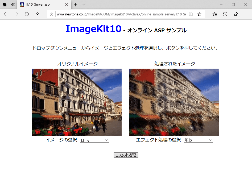252x179 pixels.
Task: Click the site information icon in the address bar
Action: [51, 14]
